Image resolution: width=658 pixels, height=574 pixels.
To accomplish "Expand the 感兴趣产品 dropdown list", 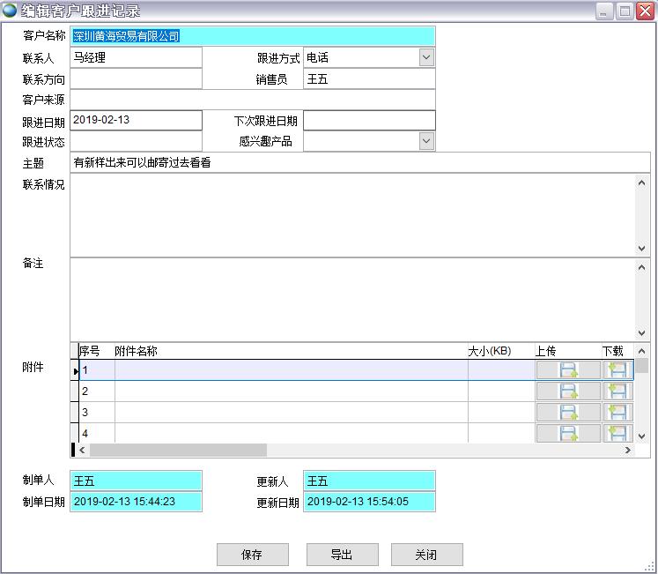I will (x=426, y=141).
